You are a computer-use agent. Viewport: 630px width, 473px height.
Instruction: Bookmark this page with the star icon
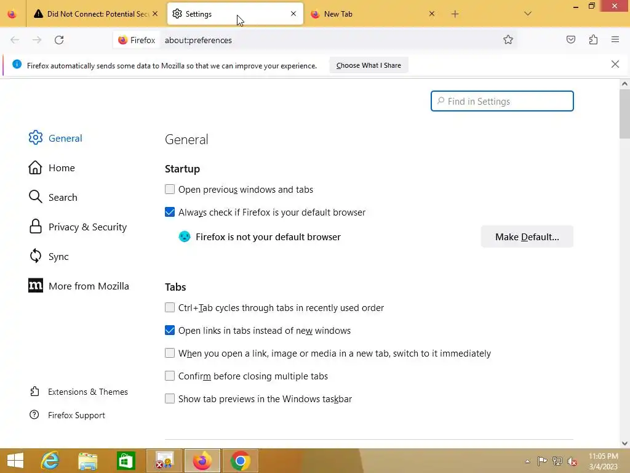pyautogui.click(x=508, y=39)
